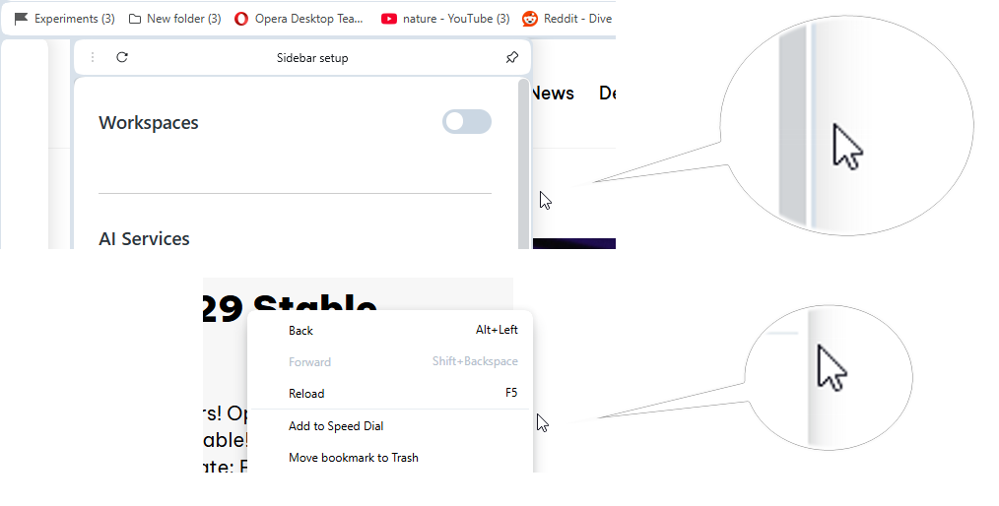Pin the Sidebar setup panel with pin icon
Viewport: 999px width, 506px height.
[511, 57]
